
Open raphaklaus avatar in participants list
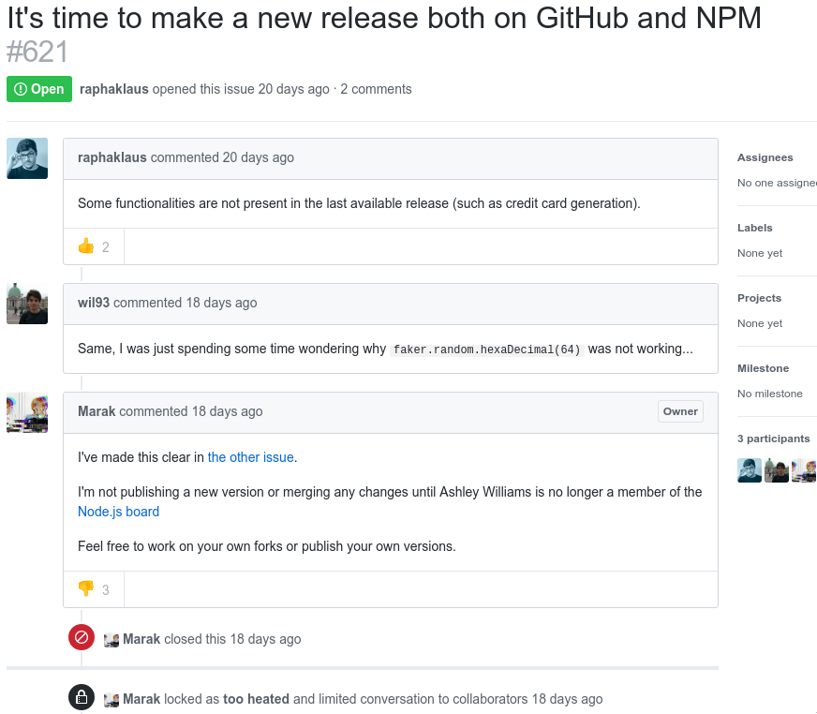(750, 470)
